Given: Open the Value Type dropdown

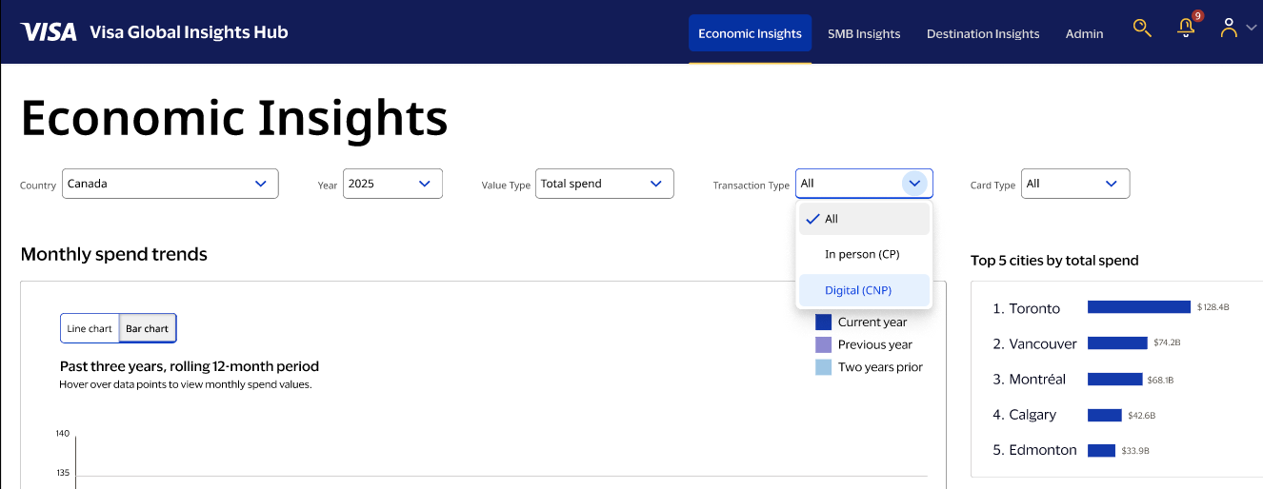Looking at the screenshot, I should coord(605,184).
